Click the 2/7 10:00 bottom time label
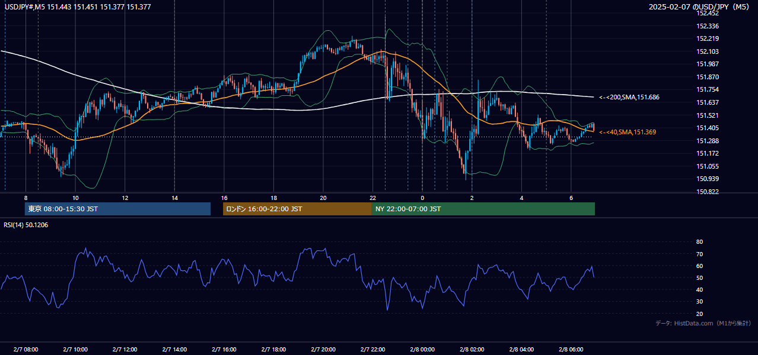 pyautogui.click(x=75, y=350)
